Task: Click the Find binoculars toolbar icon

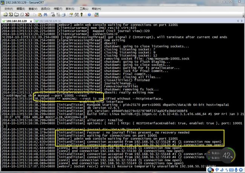Action: (x=45, y=15)
